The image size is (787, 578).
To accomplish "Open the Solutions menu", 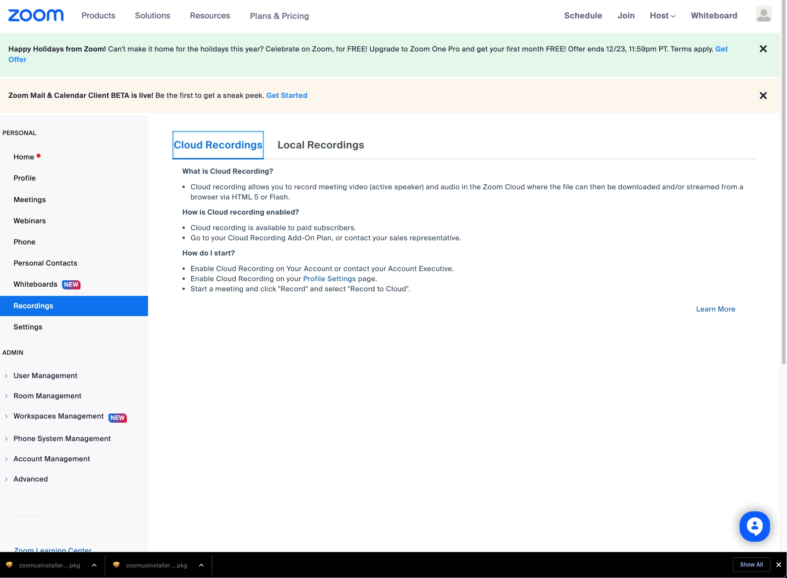I will coord(153,16).
